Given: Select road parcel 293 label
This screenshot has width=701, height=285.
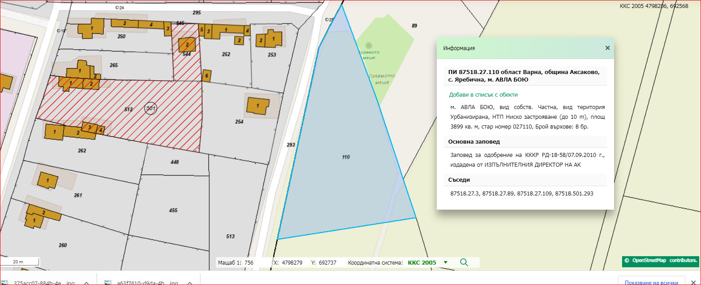Looking at the screenshot, I should [x=291, y=144].
